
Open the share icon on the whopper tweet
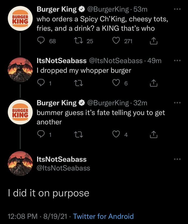(x=154, y=83)
